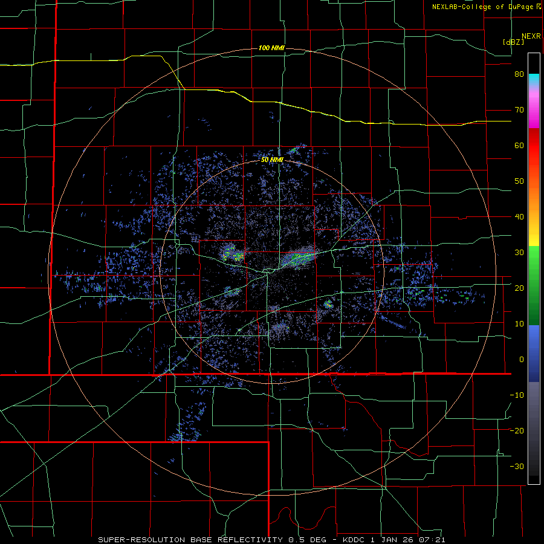The width and height of the screenshot is (544, 544).
Task: Click the 07:21 timestamp in the caption
Action: [x=431, y=540]
